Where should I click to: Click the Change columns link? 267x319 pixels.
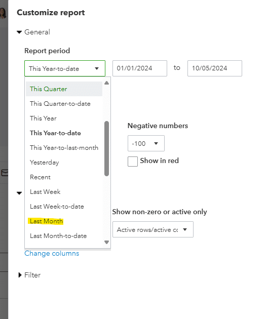52,254
